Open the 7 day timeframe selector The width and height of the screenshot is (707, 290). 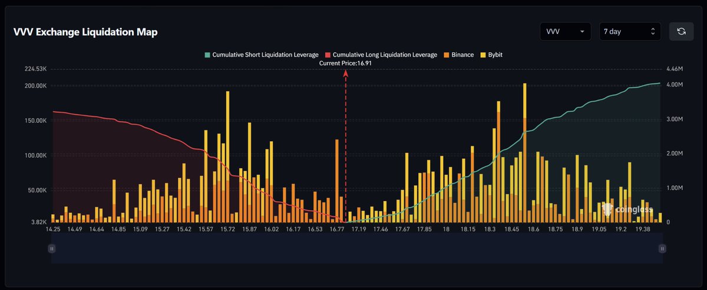[630, 31]
